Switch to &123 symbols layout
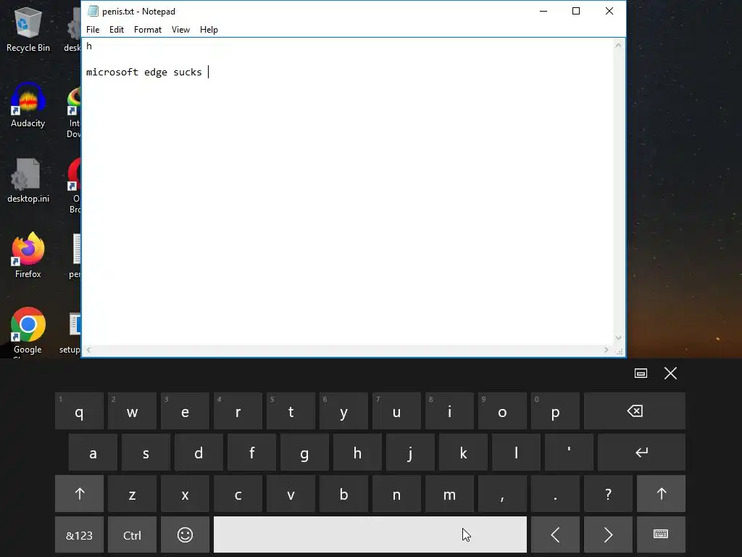 [x=79, y=535]
